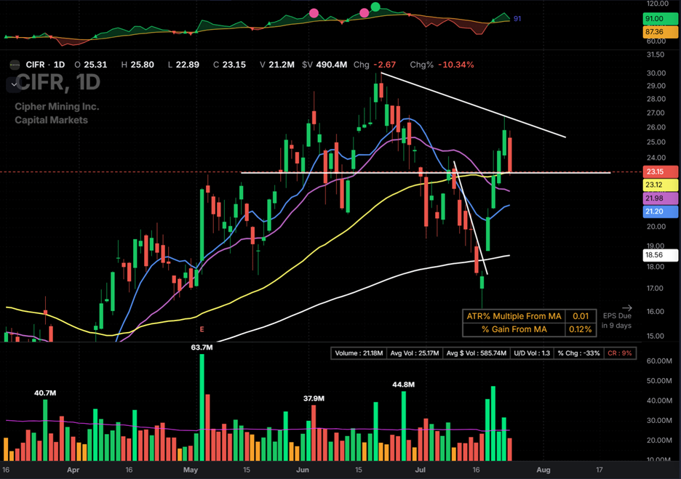Viewport: 681px width, 479px height.
Task: Click the 0.12% gain value
Action: pyautogui.click(x=581, y=329)
